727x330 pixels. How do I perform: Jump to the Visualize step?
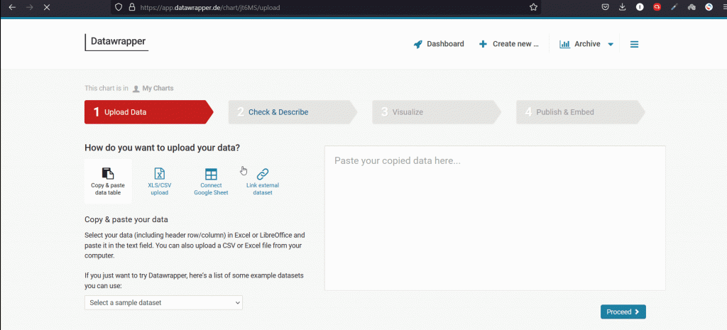pos(408,112)
